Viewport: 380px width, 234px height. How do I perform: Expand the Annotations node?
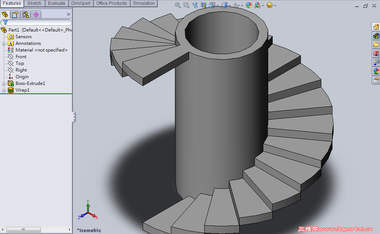(x=4, y=44)
